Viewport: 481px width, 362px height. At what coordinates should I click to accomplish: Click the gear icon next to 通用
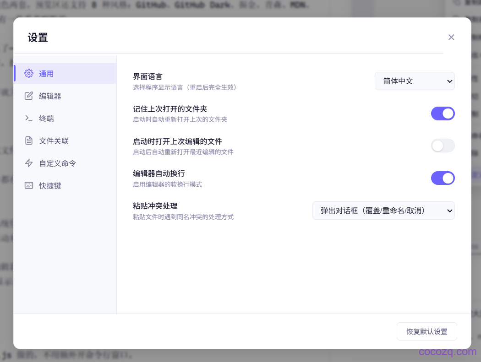[x=29, y=73]
